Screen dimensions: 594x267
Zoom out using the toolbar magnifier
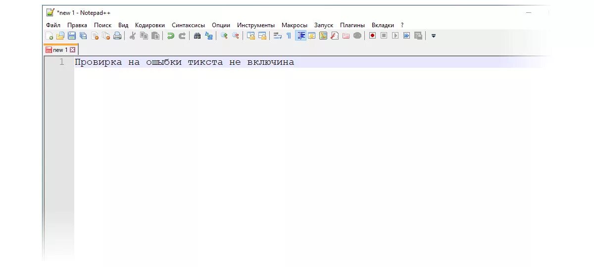click(236, 36)
